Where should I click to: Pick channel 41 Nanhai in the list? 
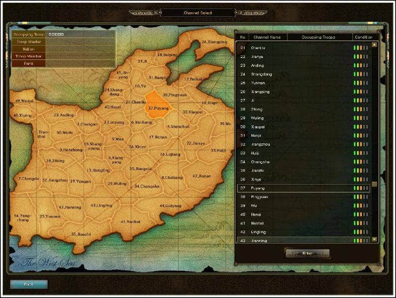pos(303,223)
